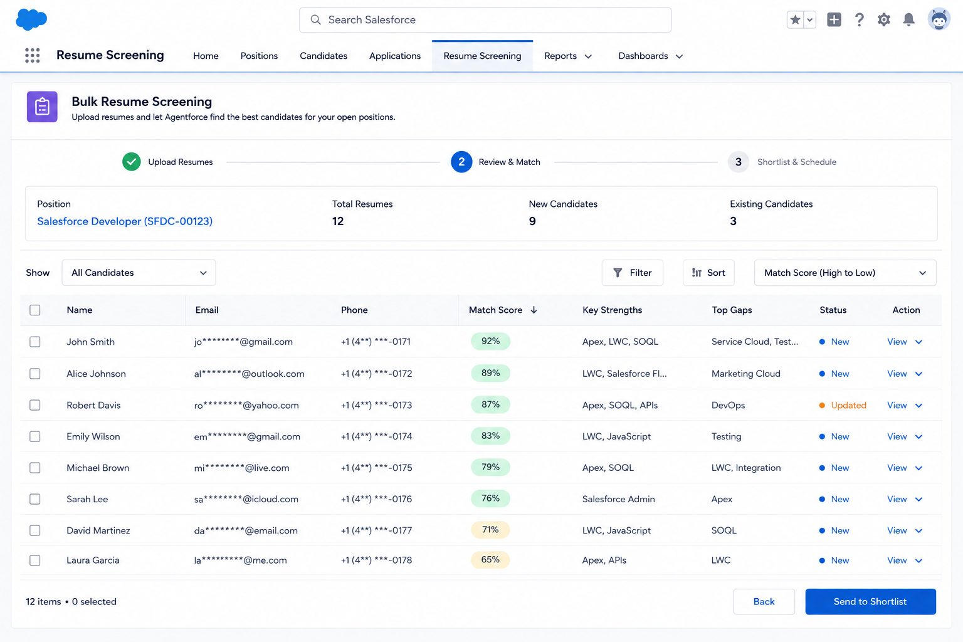Open the All Candidates show dropdown
This screenshot has width=963, height=642.
point(139,273)
